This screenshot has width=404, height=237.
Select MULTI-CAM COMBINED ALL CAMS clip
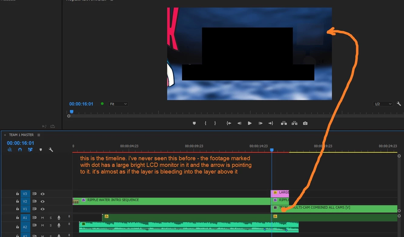pos(334,209)
